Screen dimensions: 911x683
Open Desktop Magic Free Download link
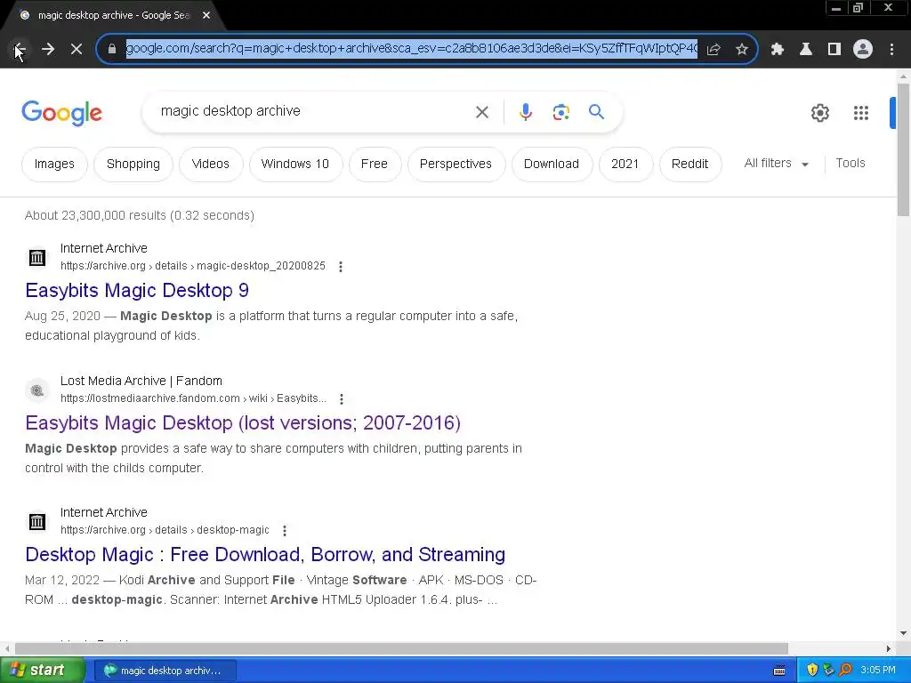[265, 554]
